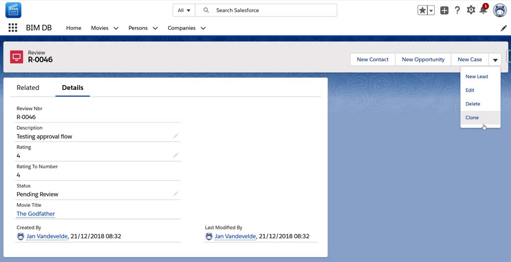The height and width of the screenshot is (262, 511).
Task: Click the Testing approval flow description text
Action: point(44,136)
